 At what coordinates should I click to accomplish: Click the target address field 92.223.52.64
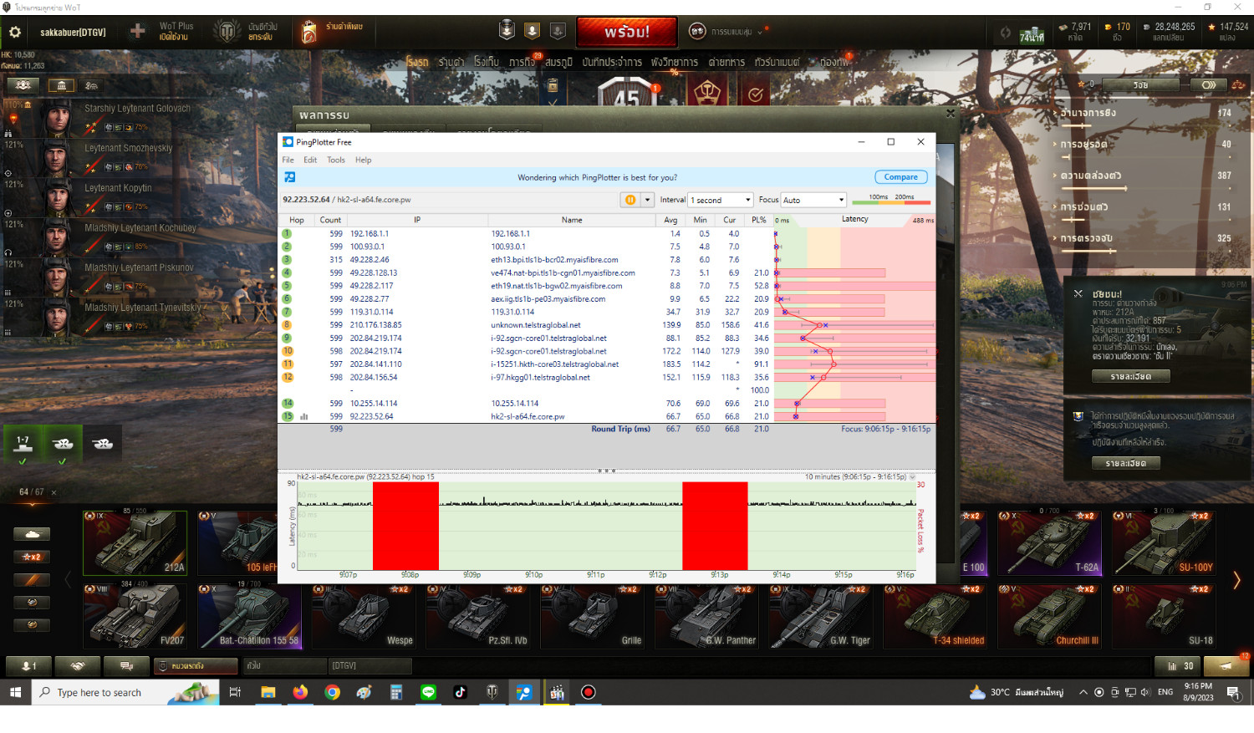pos(450,200)
